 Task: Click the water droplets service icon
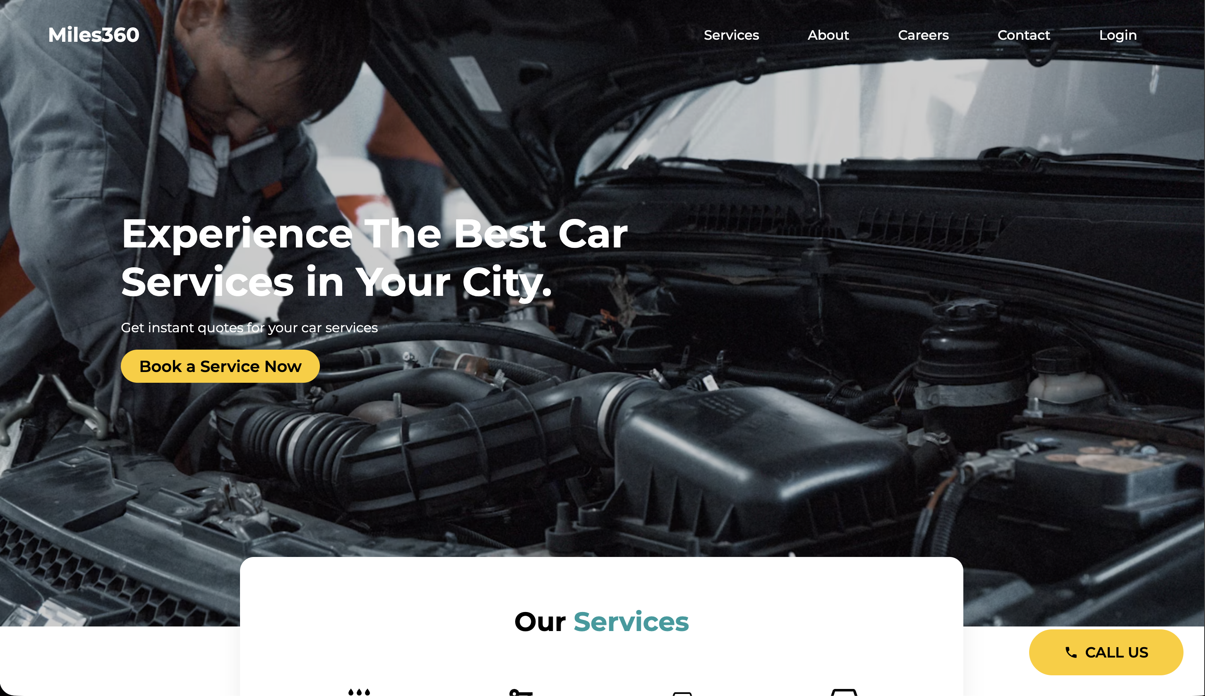(x=359, y=692)
